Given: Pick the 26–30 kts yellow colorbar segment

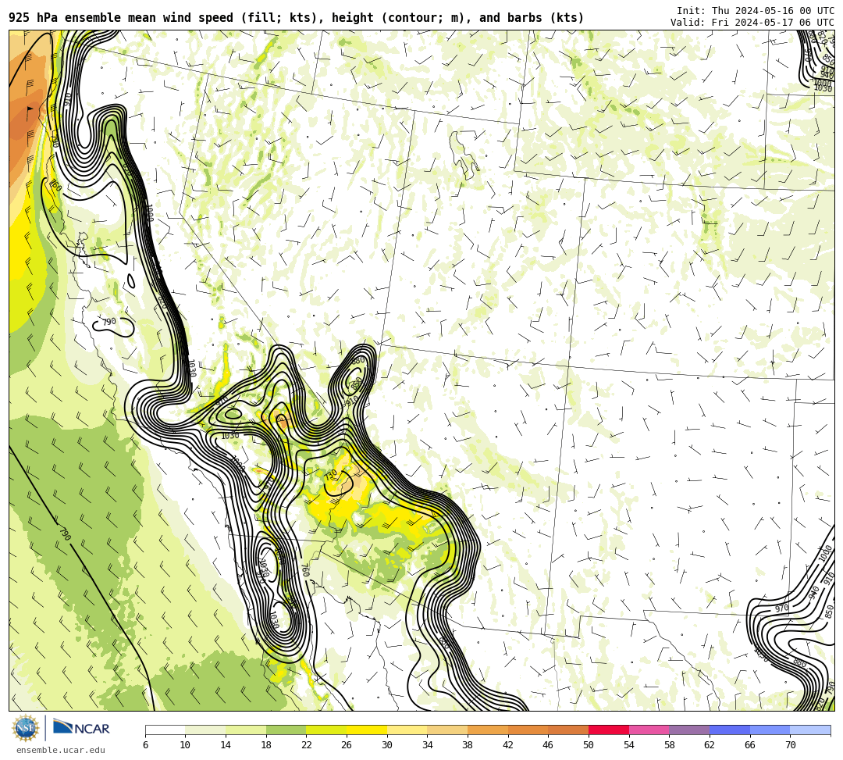Looking at the screenshot, I should [x=367, y=730].
